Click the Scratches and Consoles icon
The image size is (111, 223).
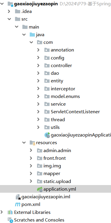pos(10,220)
